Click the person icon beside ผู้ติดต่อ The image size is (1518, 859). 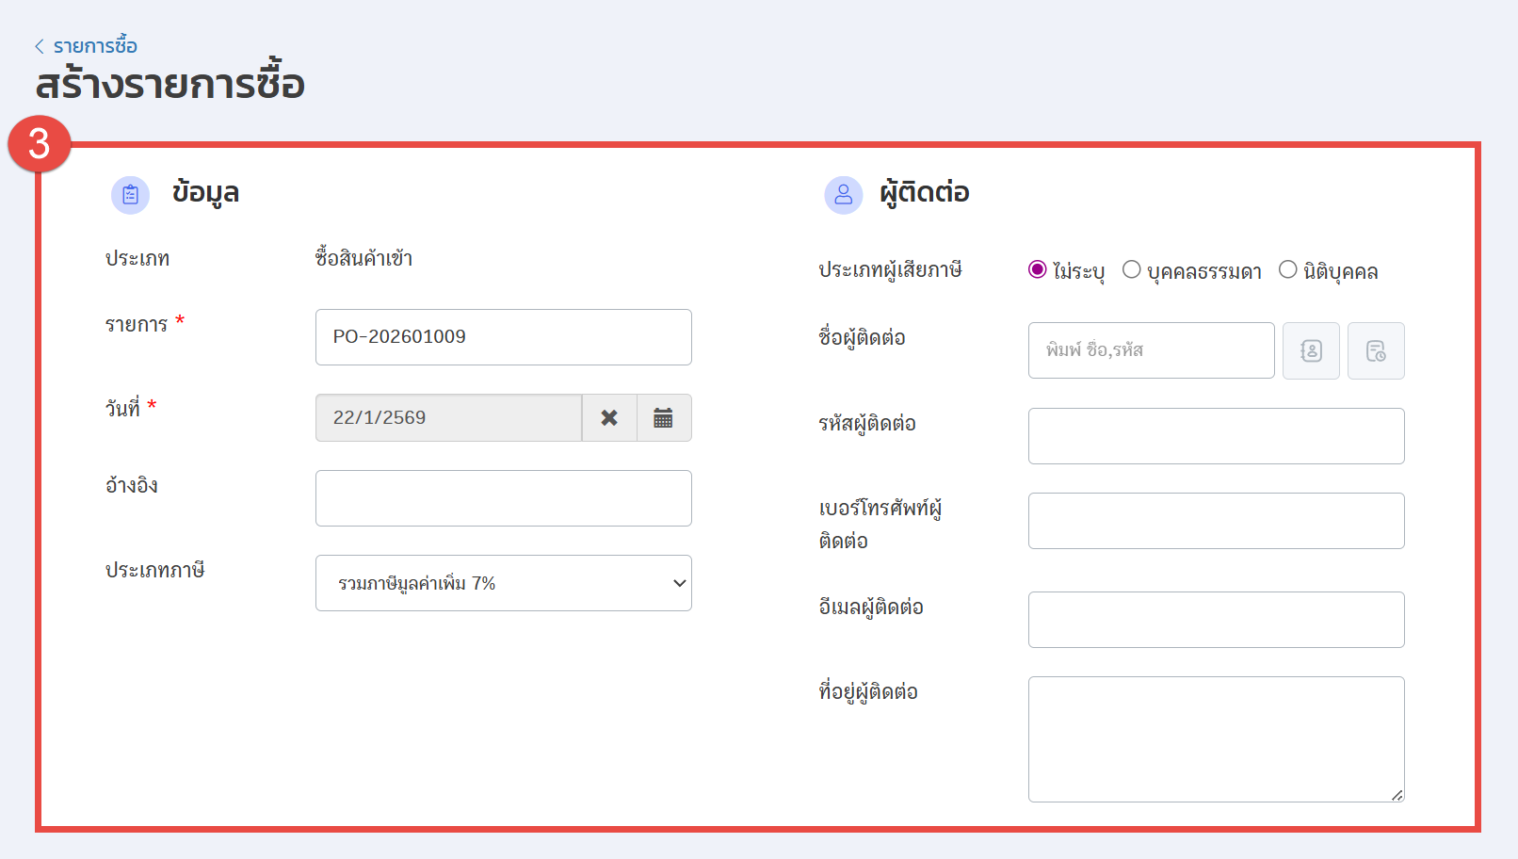point(843,195)
